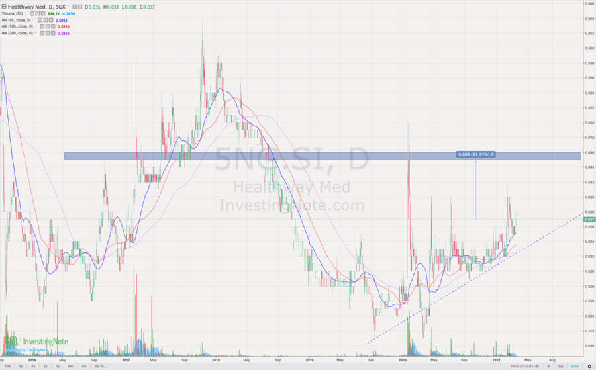Open settings for MA (100, close, 0)
The height and width of the screenshot is (370, 596).
click(46, 26)
